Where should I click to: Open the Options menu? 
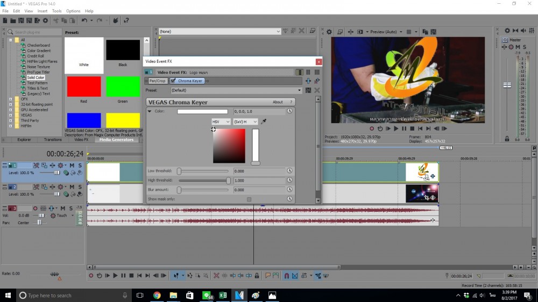tap(73, 11)
